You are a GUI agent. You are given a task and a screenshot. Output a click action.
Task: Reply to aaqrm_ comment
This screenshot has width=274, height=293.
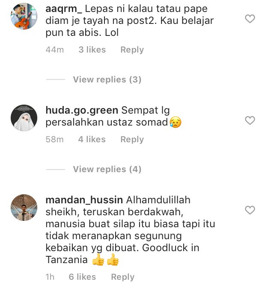click(x=132, y=50)
